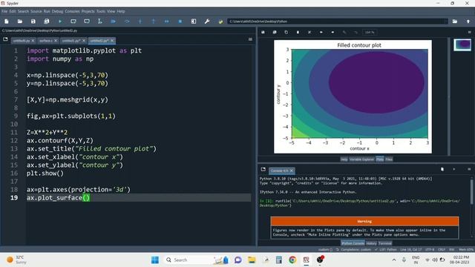
Task: Start debugging with the blue debug icon
Action: 114,22
